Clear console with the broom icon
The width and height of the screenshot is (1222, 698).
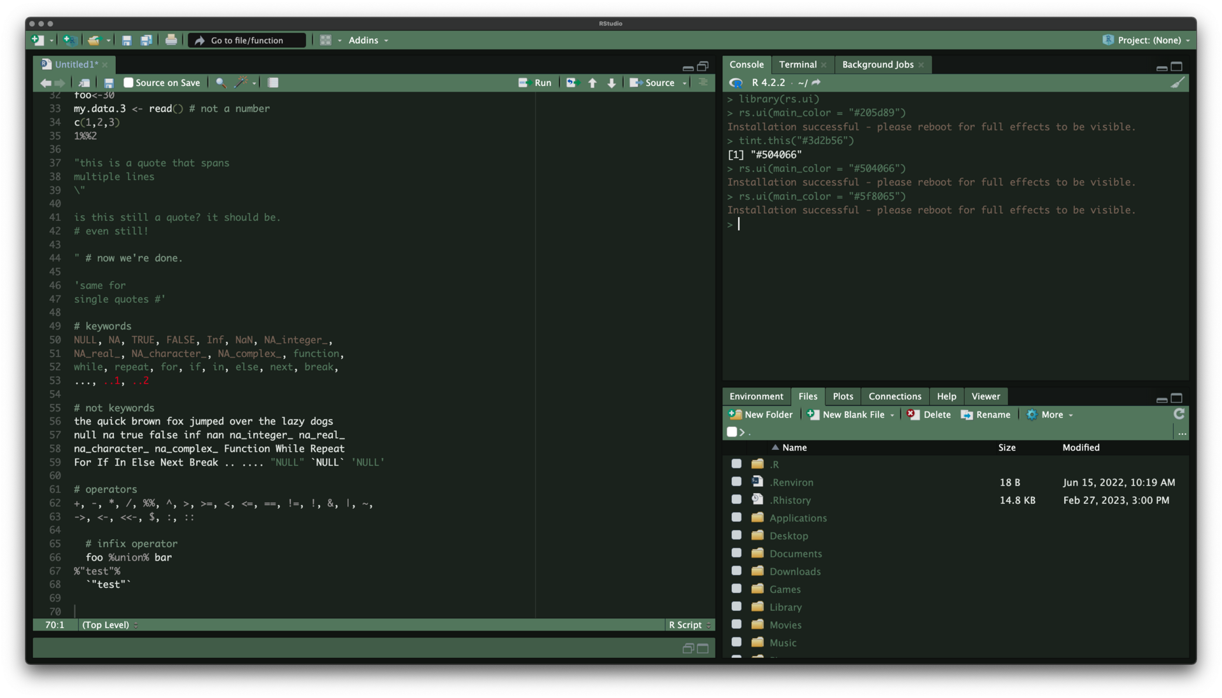(1177, 83)
